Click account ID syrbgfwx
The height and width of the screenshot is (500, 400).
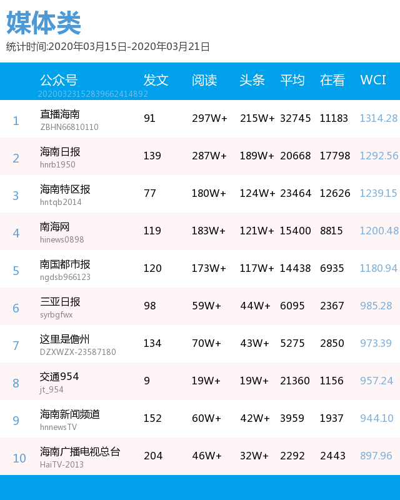[56, 315]
